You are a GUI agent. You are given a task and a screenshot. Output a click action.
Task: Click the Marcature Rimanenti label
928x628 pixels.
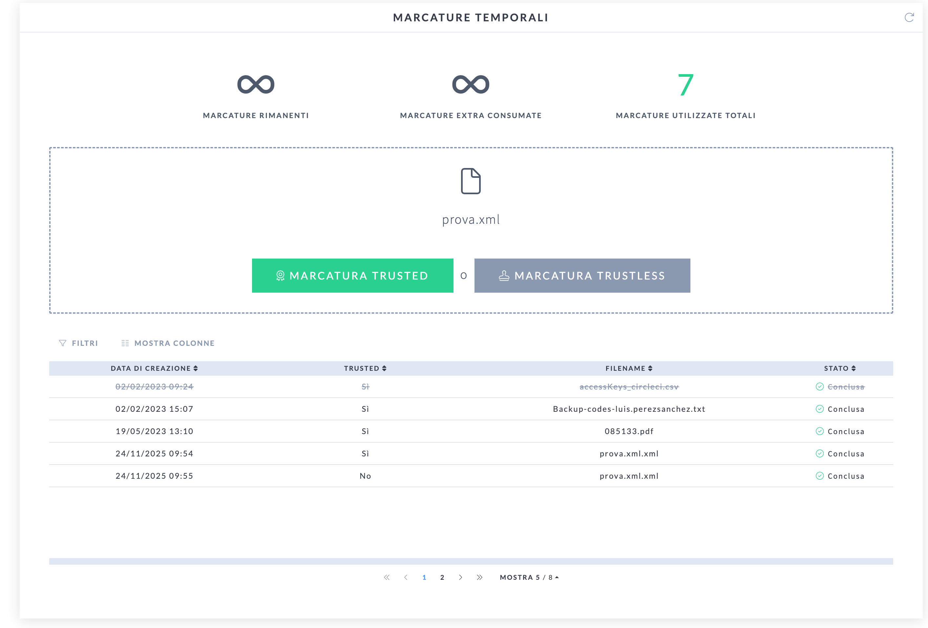pyautogui.click(x=256, y=115)
